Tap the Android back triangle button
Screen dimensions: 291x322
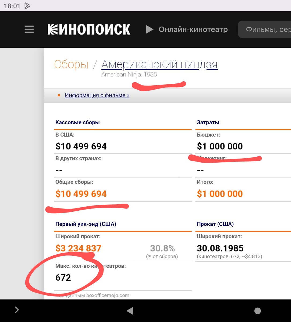(130, 311)
